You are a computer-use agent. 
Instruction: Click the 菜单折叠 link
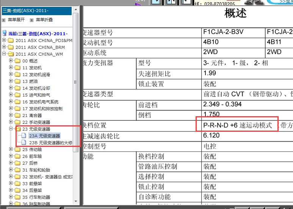click(44, 20)
